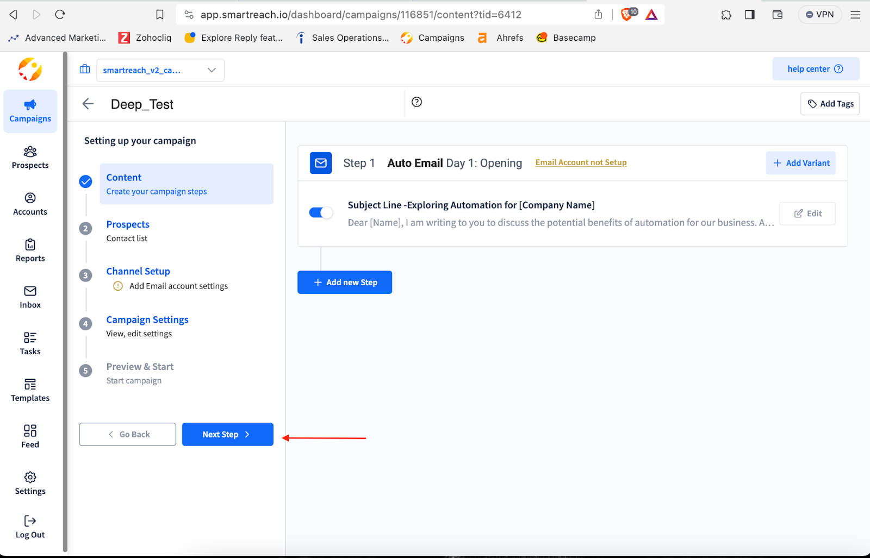The image size is (870, 558).
Task: Reload the page
Action: [60, 15]
